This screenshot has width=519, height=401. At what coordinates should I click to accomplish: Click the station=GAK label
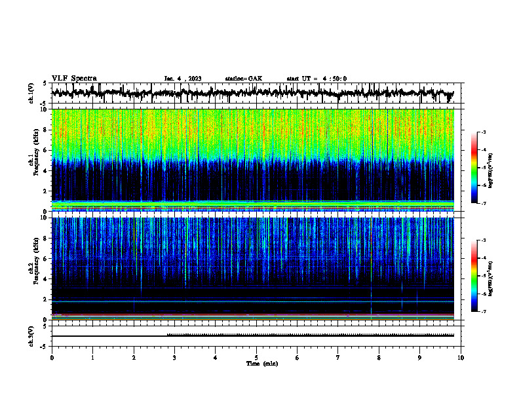244,79
